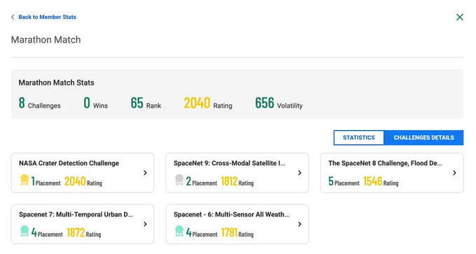Click the 8 Challenges stat
The image size is (476, 254).
click(x=39, y=103)
